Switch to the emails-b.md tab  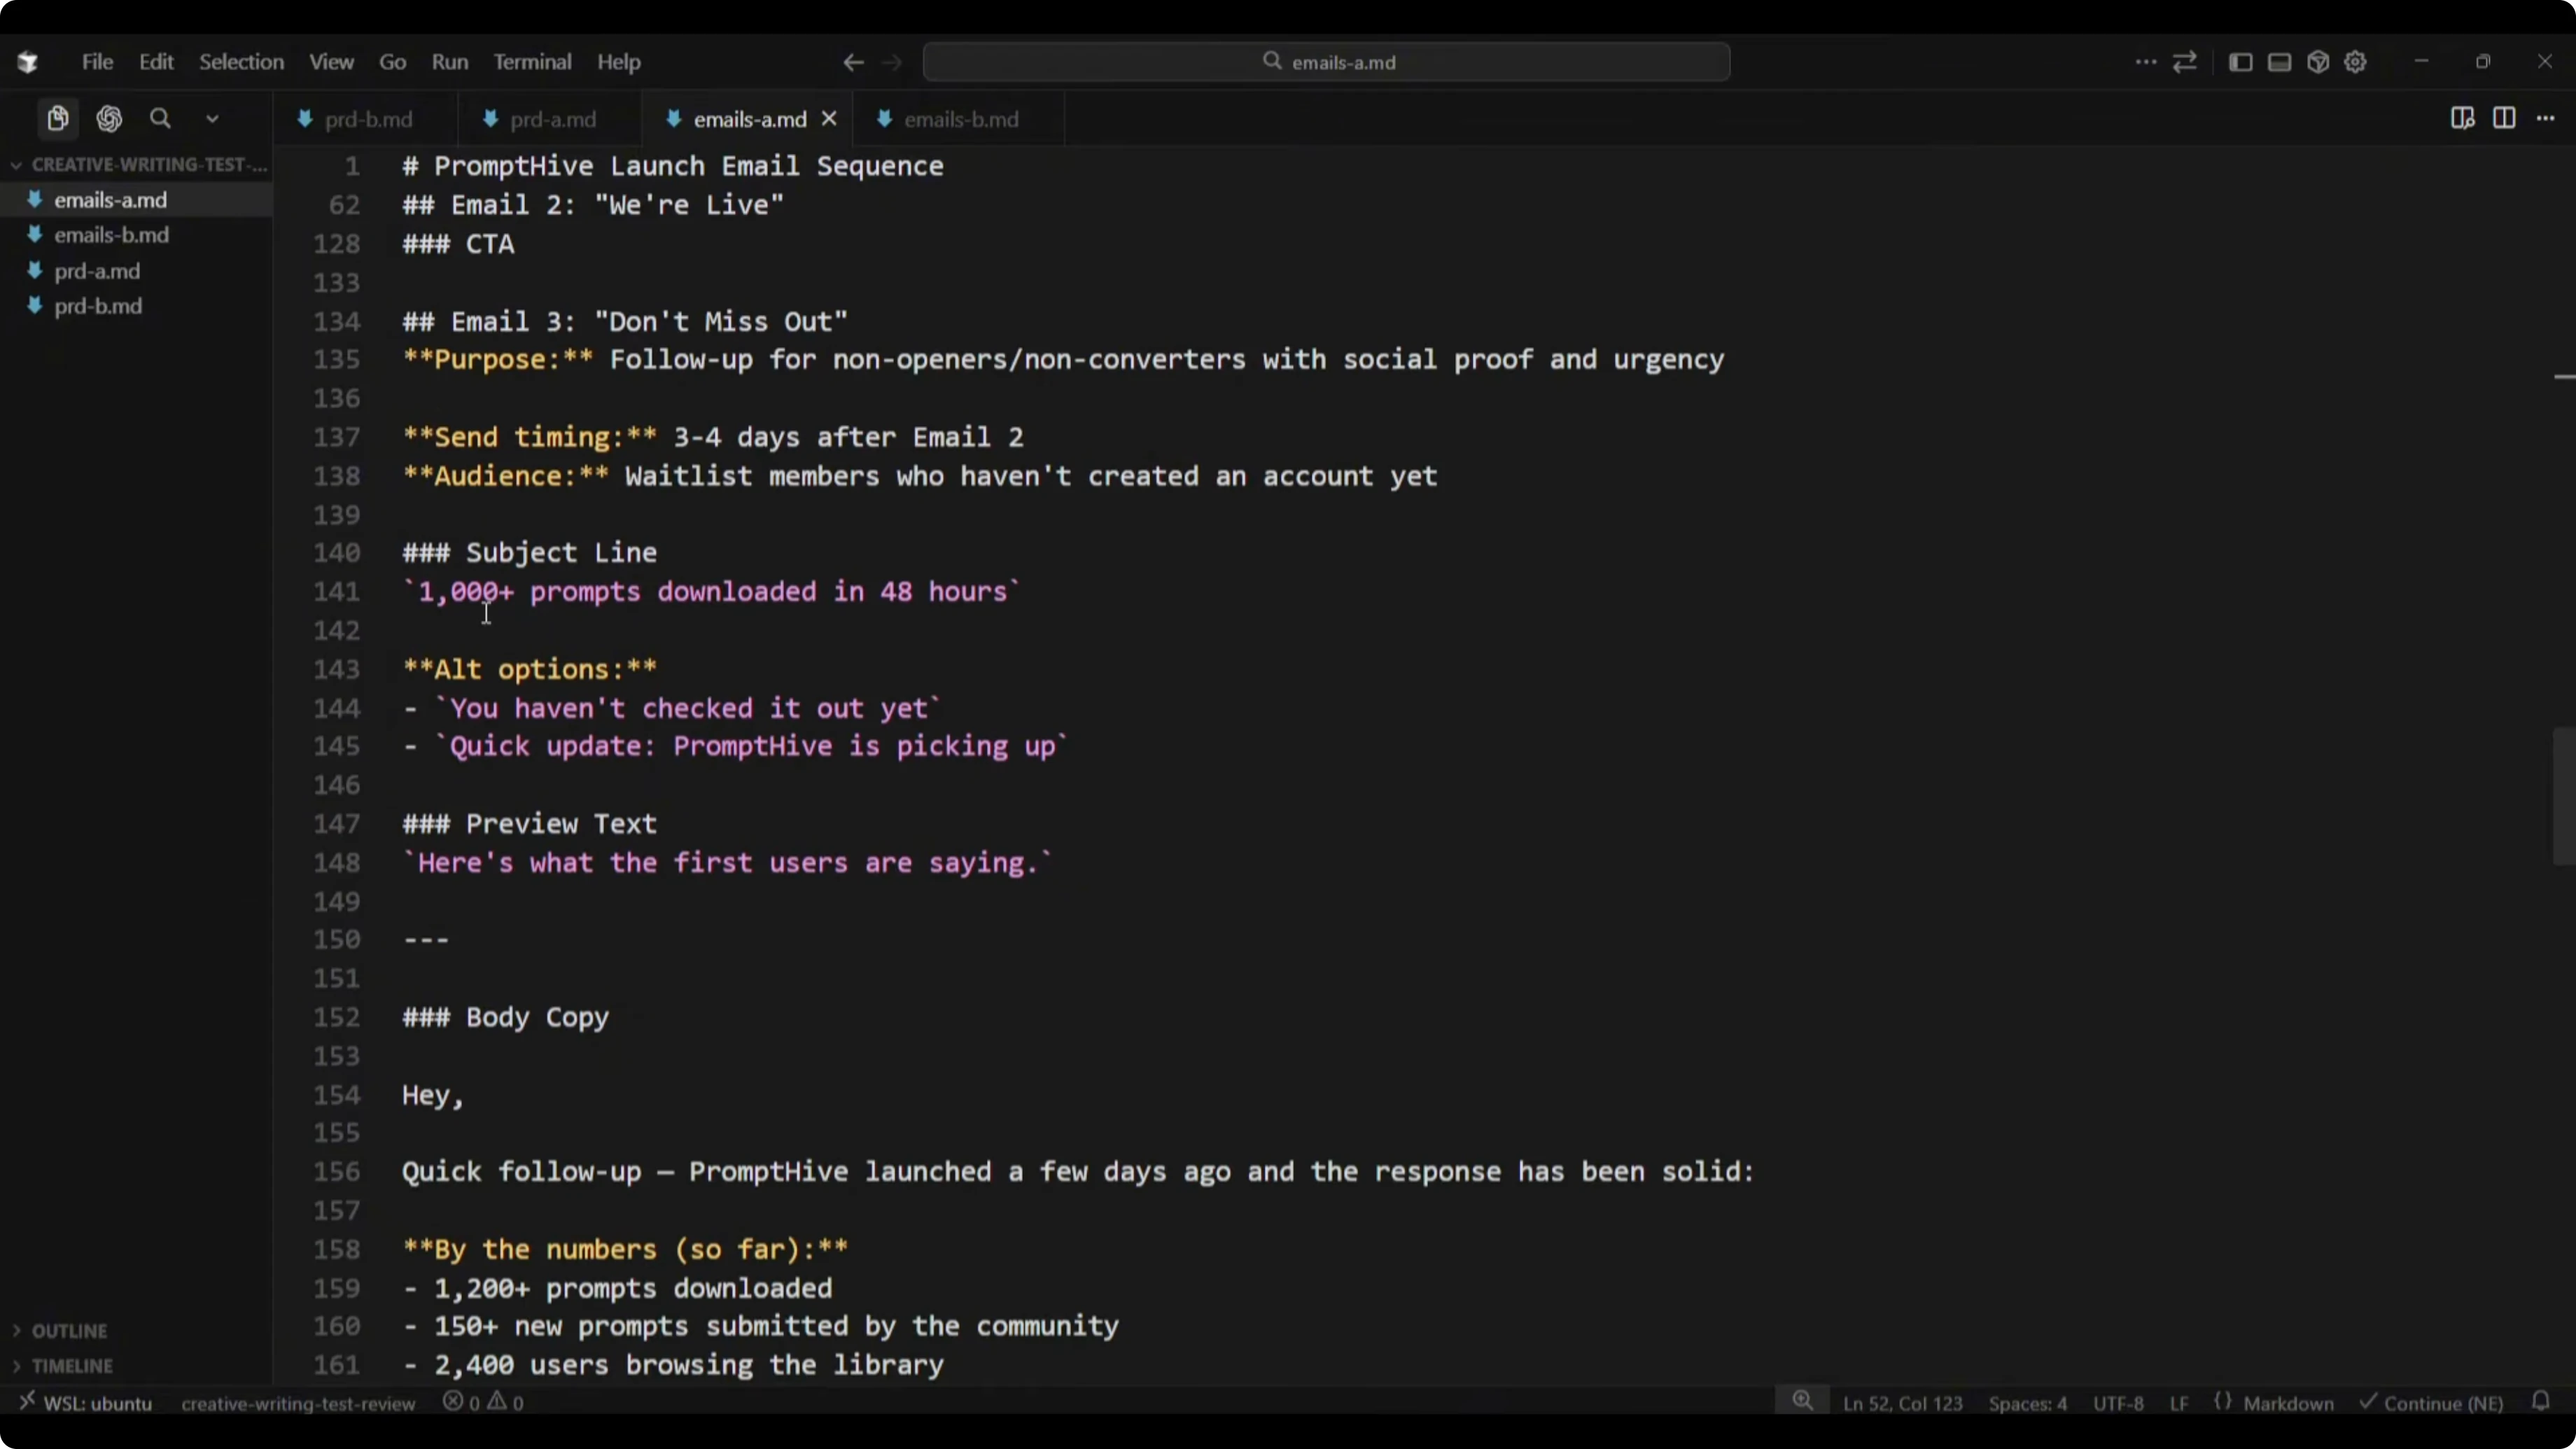click(x=960, y=119)
